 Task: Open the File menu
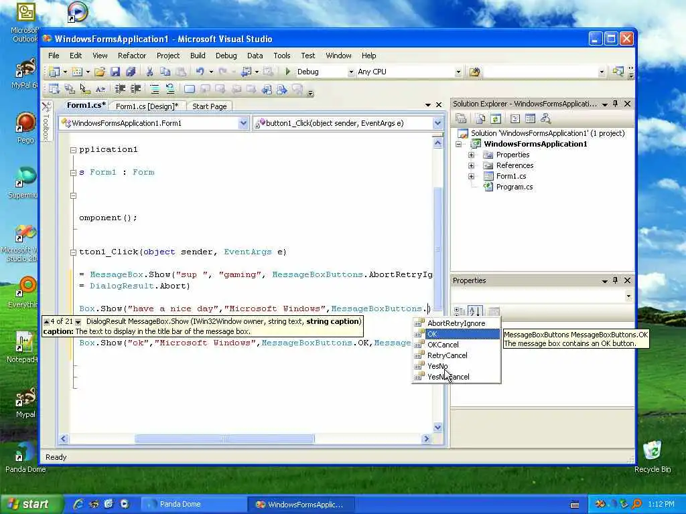pyautogui.click(x=54, y=56)
